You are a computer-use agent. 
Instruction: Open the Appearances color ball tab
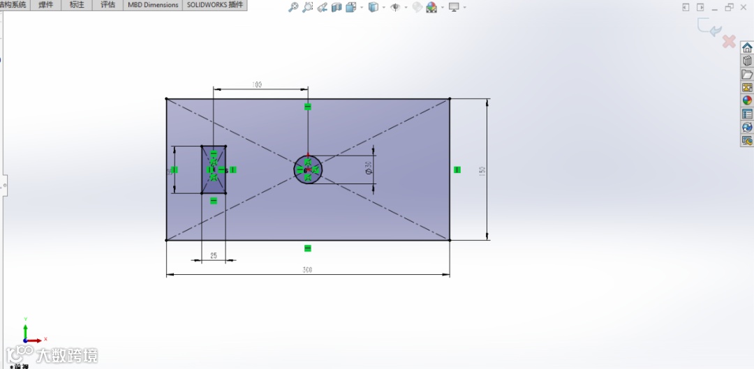747,100
